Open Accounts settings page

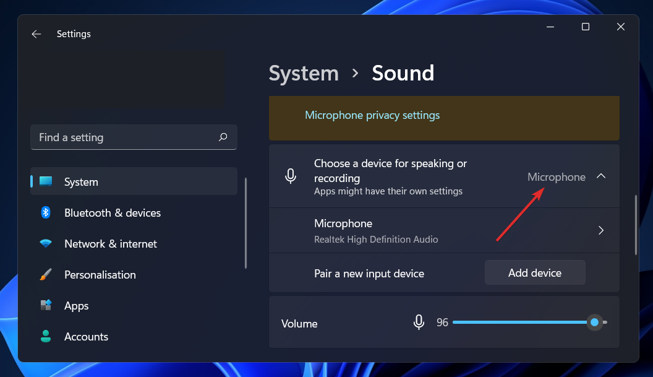point(134,336)
